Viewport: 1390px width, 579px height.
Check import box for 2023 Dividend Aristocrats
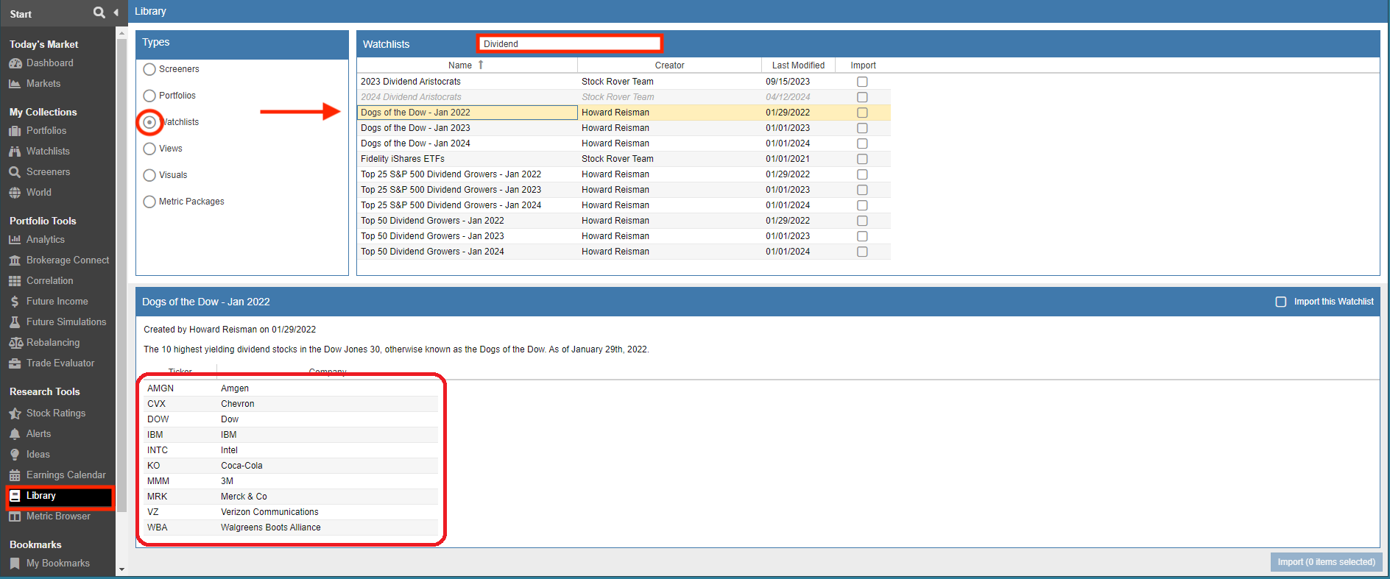pyautogui.click(x=862, y=82)
